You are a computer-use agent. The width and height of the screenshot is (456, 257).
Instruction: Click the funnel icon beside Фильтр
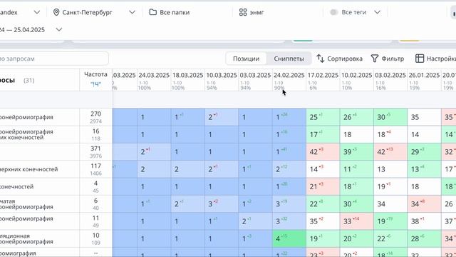click(375, 59)
